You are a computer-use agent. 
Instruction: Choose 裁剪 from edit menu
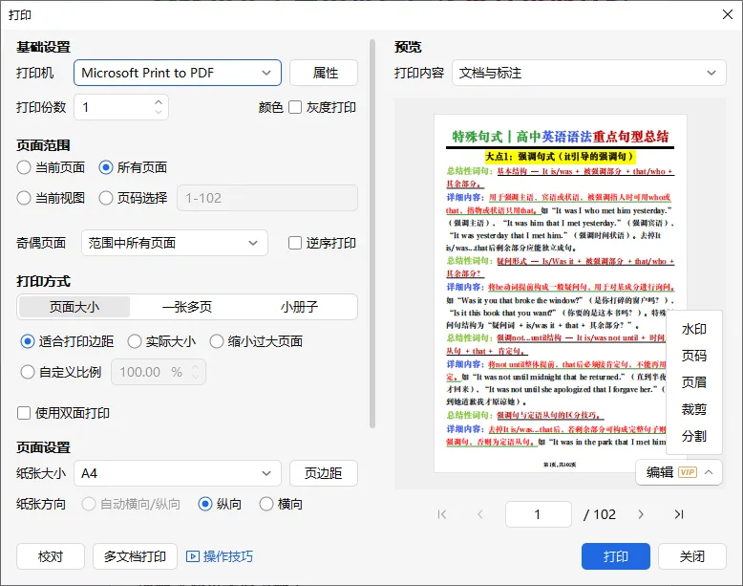tap(693, 409)
